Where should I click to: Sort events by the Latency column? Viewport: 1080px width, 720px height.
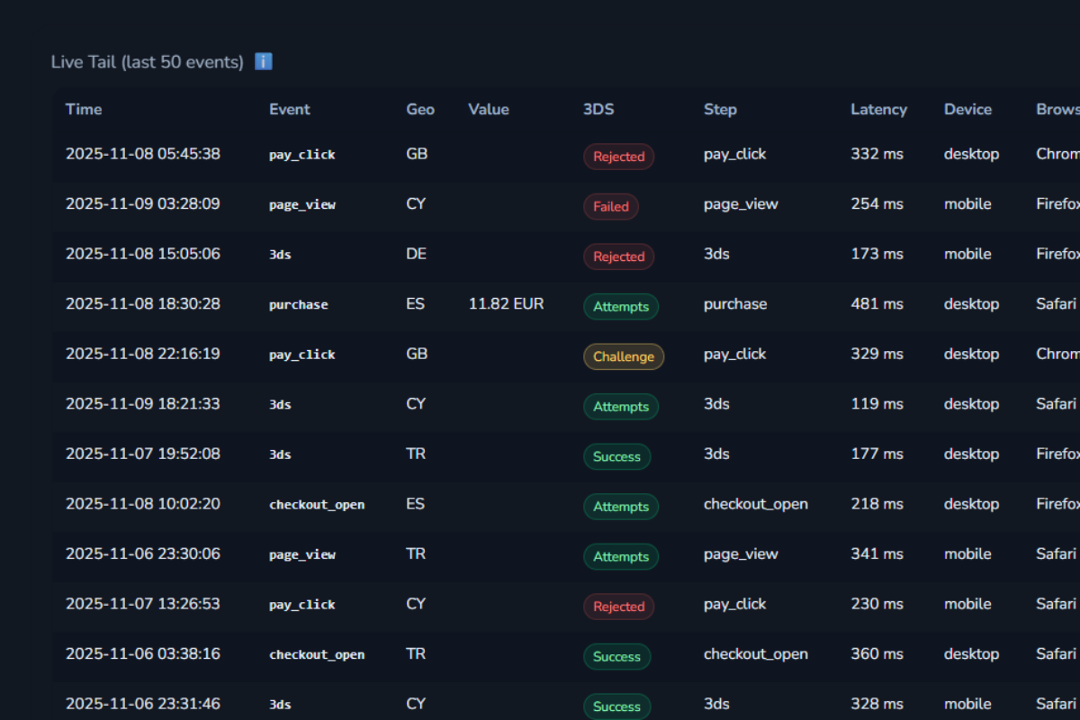pos(878,109)
